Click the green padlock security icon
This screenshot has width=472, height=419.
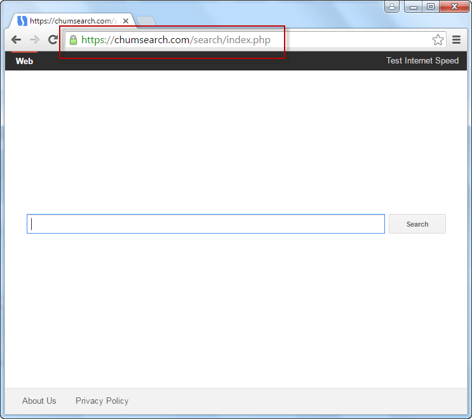(73, 40)
